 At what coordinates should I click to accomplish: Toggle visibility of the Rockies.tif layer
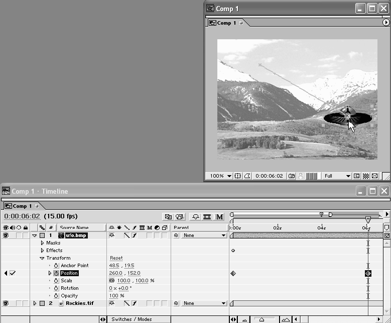(x=6, y=303)
